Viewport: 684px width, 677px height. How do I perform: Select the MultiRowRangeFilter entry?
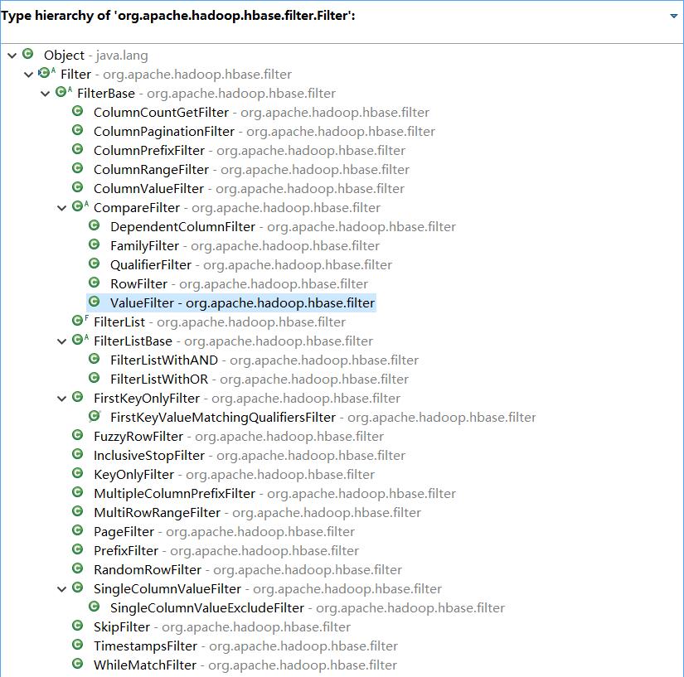click(257, 513)
